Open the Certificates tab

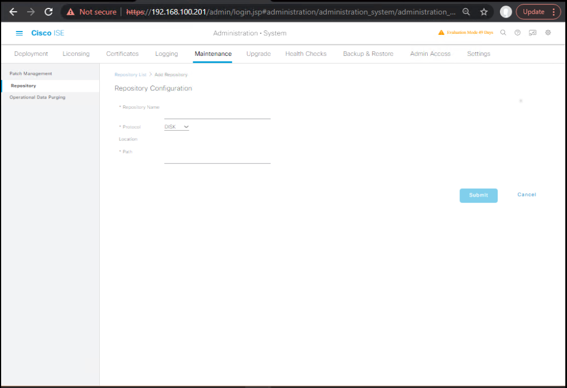coord(122,54)
